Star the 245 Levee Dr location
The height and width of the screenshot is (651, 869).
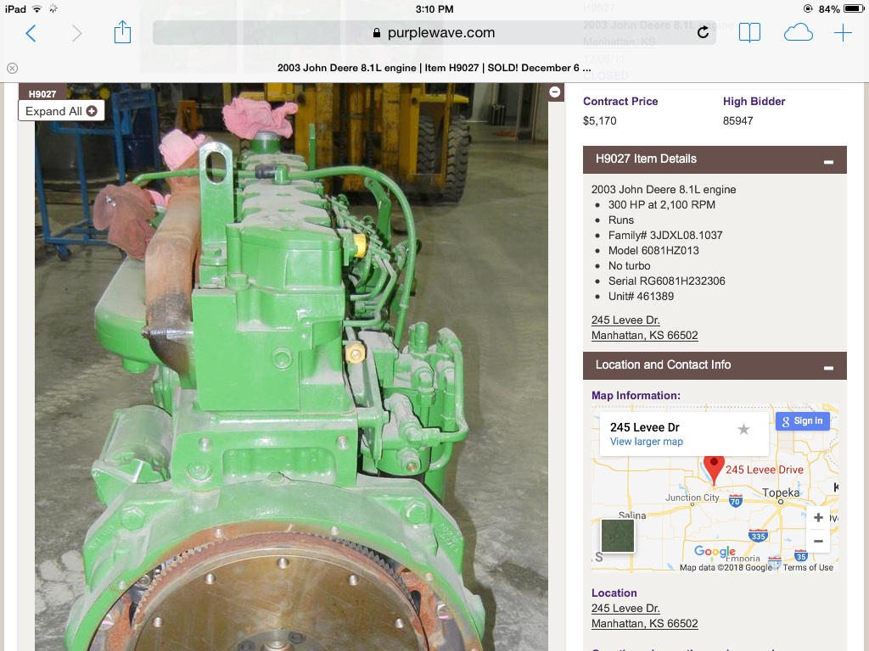(744, 430)
